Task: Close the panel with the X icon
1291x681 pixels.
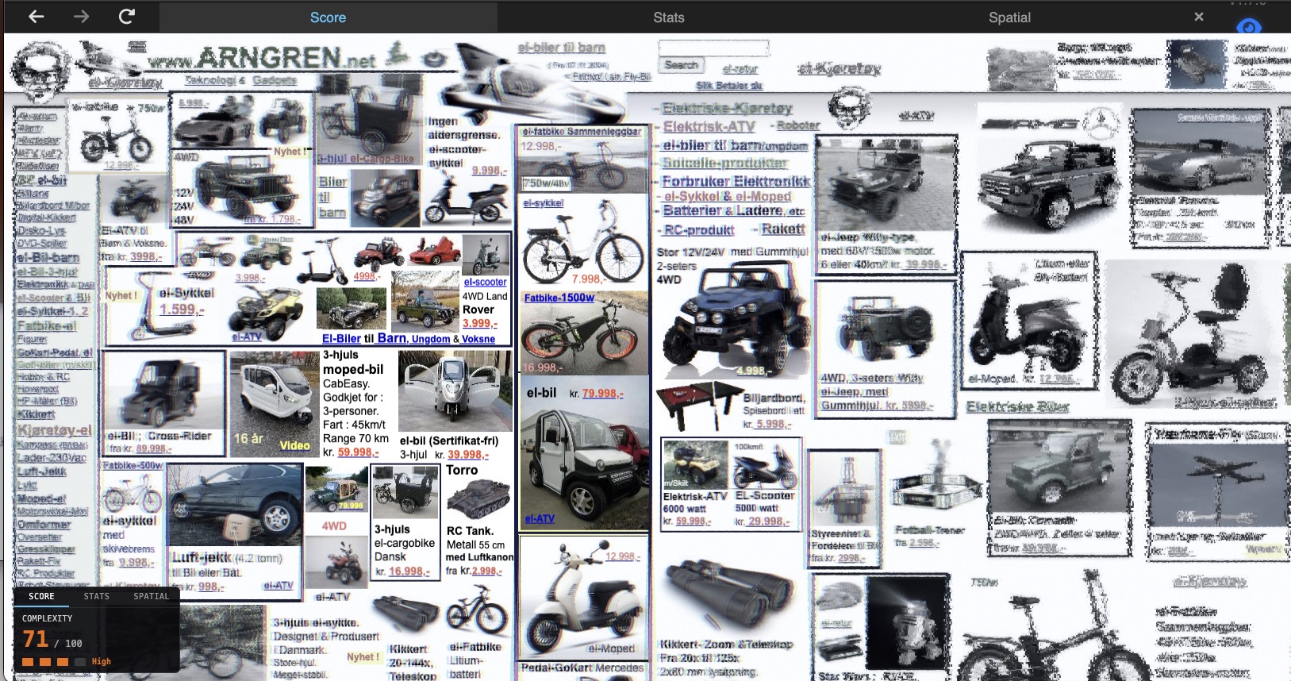Action: pos(1199,17)
